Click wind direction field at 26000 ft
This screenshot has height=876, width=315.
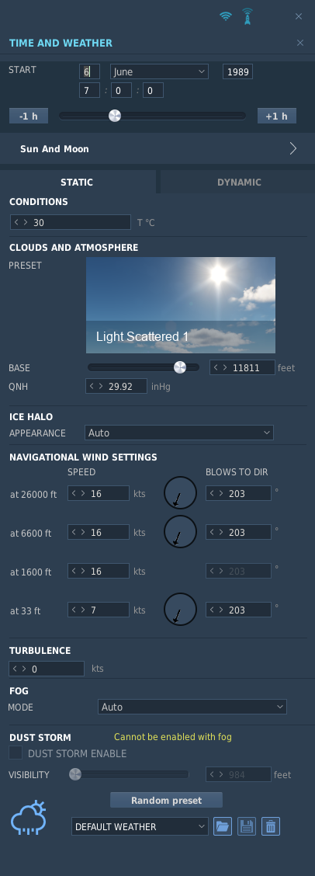[238, 493]
